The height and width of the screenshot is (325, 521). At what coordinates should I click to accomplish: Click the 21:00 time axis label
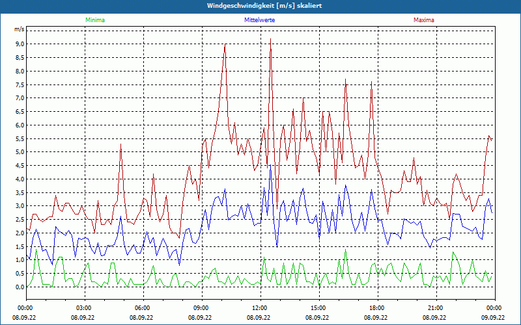click(436, 308)
